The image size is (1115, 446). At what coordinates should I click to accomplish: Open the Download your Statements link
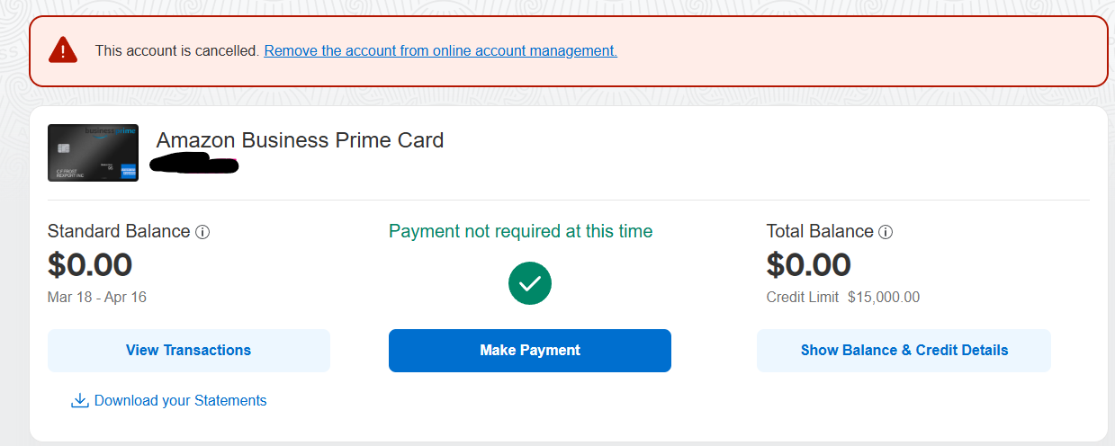click(180, 400)
